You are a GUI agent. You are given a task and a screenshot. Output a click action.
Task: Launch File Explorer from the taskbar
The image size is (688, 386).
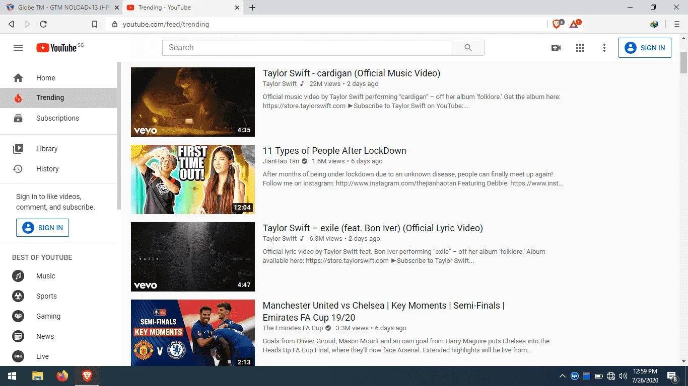pos(37,376)
